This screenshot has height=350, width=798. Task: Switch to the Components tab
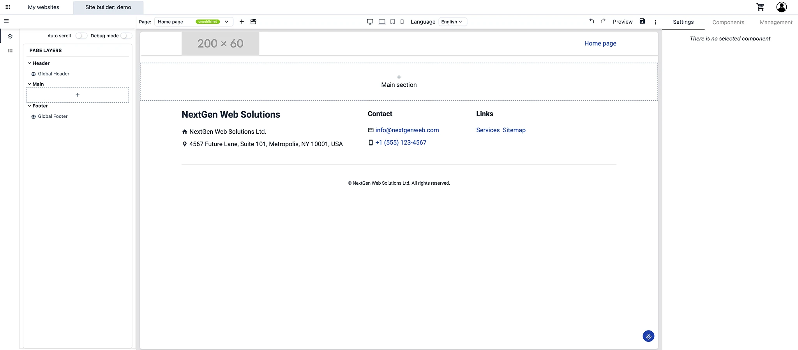[728, 22]
